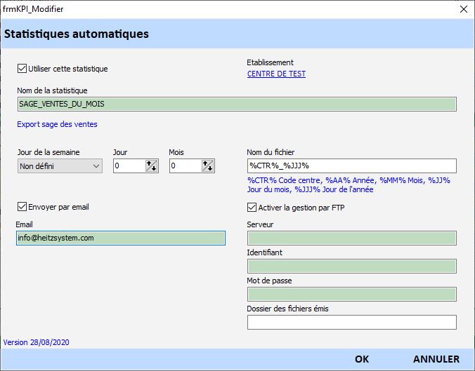Screen dimensions: 475x371
Task: Click the Mois spinner arrows
Action: [x=208, y=166]
